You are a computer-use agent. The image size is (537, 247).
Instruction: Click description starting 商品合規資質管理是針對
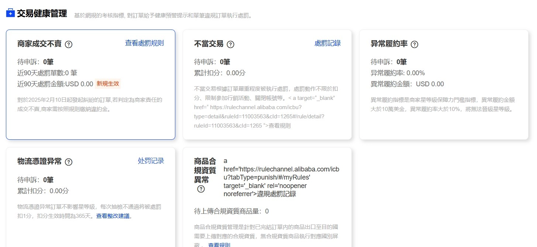[x=266, y=235]
